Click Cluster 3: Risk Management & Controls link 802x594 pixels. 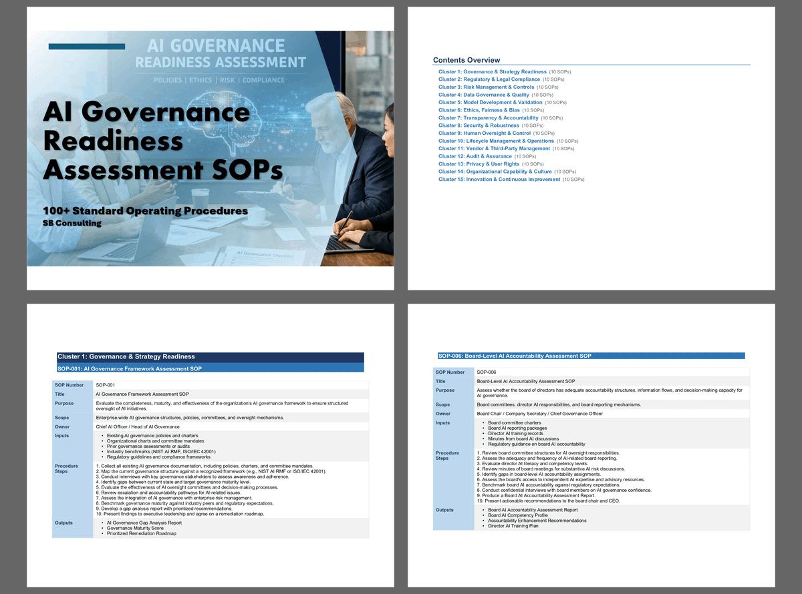(486, 87)
